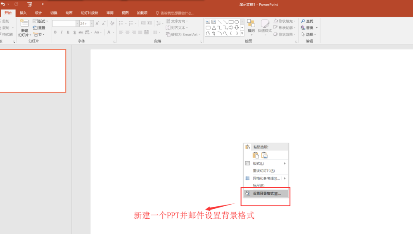413x234 pixels.
Task: Open Layout (版式) submenu in context menu
Action: coord(266,164)
